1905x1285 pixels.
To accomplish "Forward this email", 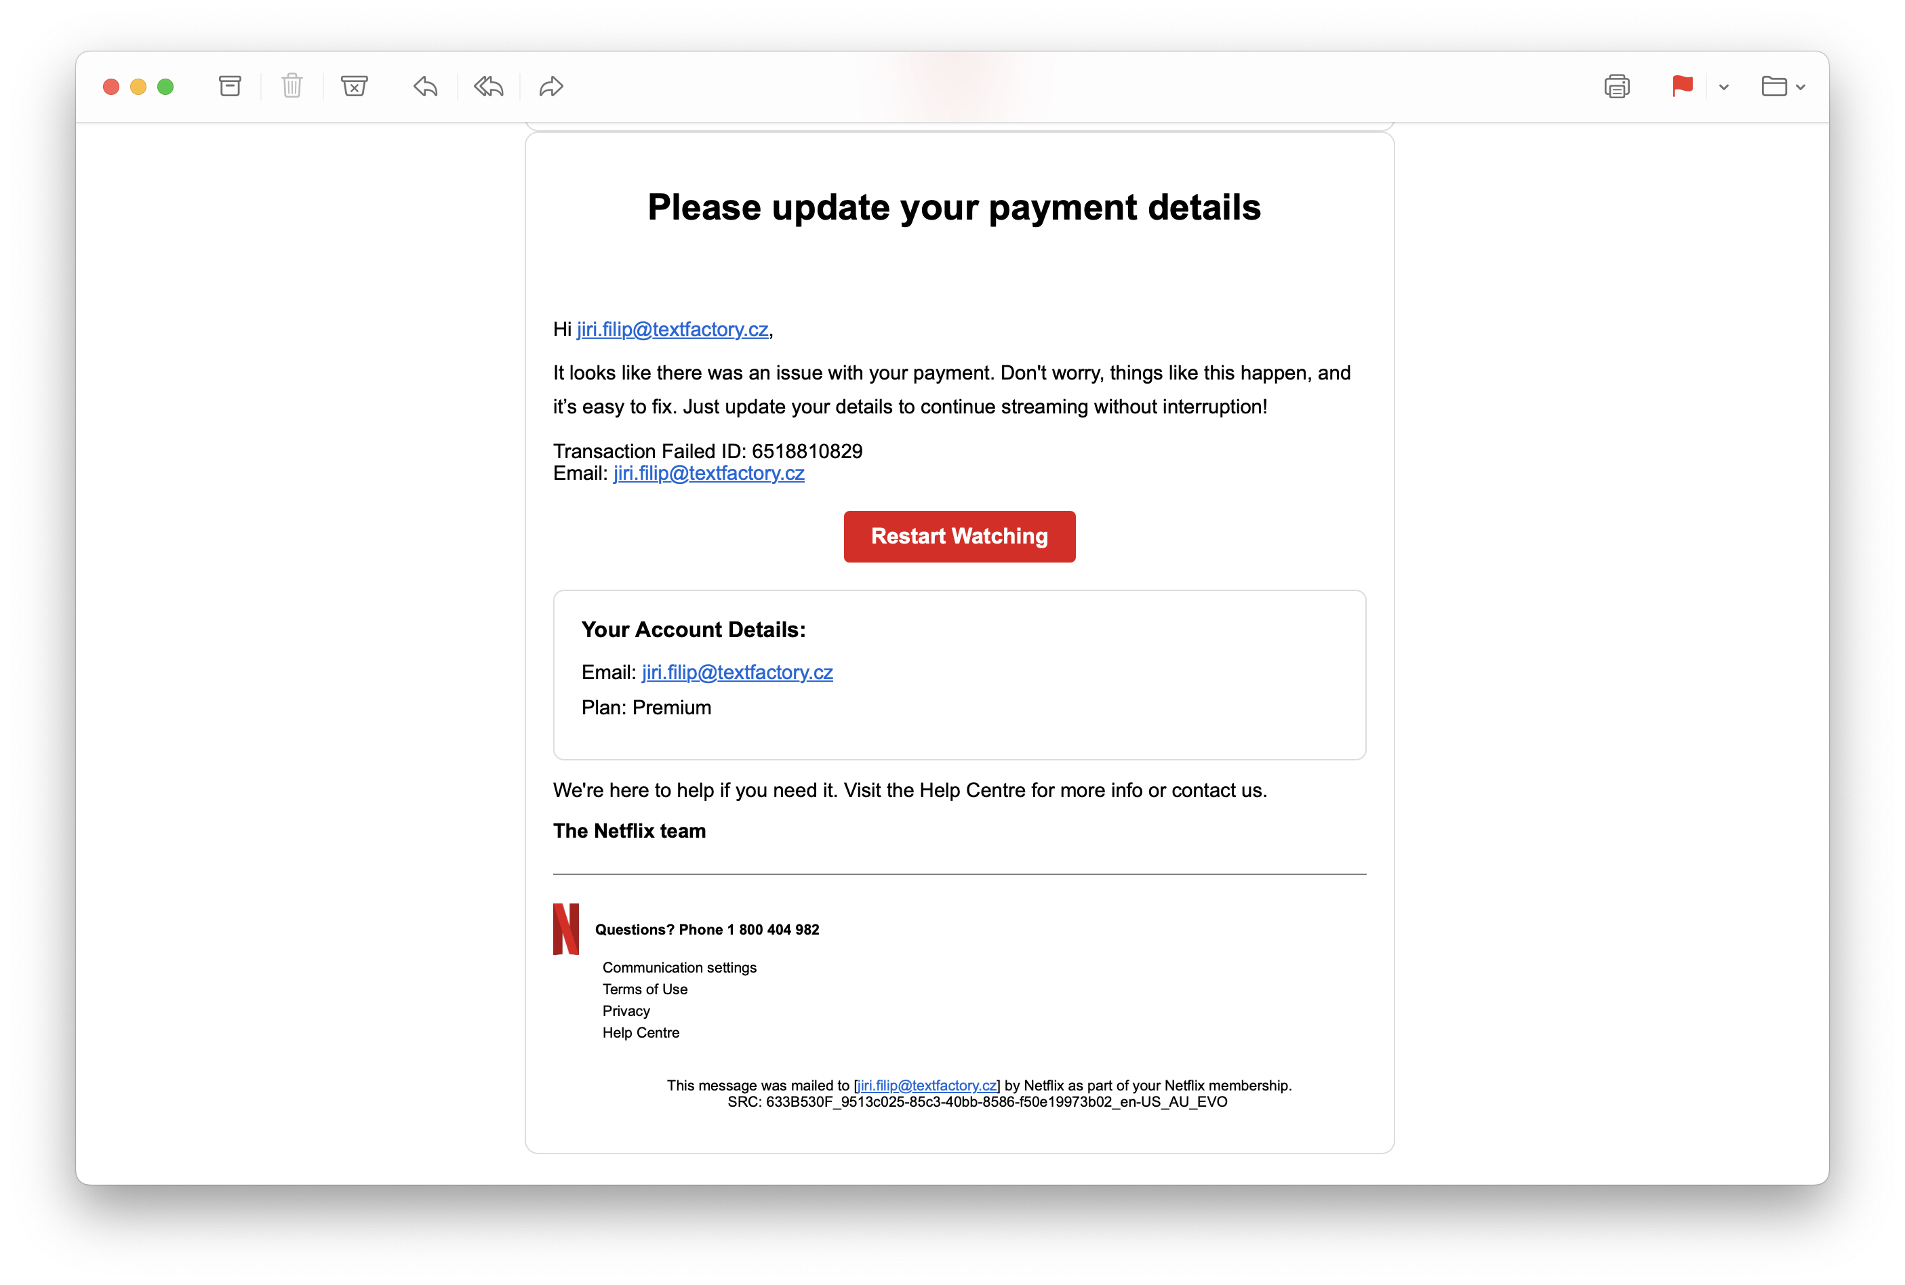I will (550, 86).
